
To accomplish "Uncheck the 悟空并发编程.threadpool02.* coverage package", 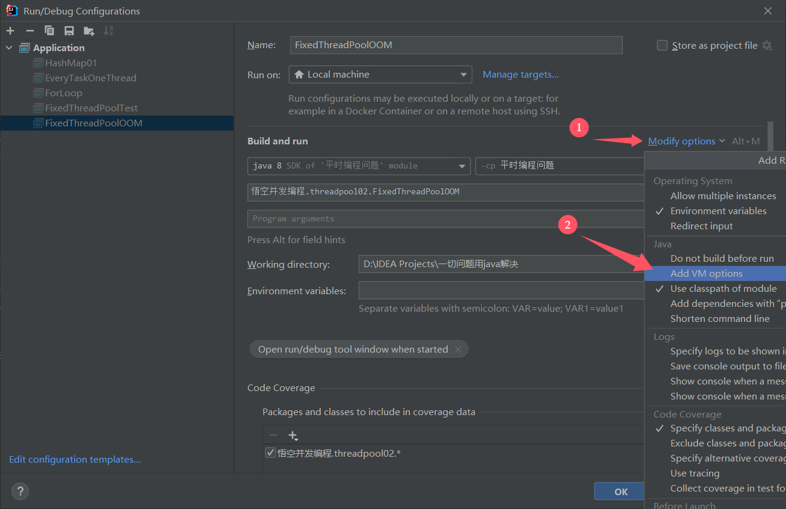I will tap(270, 452).
